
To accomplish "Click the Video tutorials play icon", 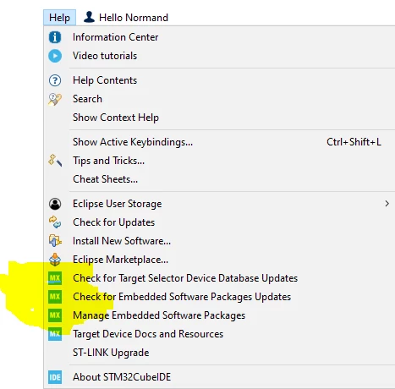I will point(55,56).
